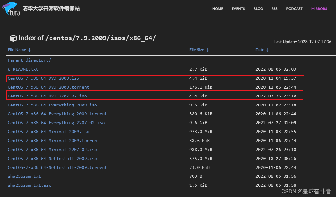
Task: Click the 703 B size cell
Action: click(196, 176)
